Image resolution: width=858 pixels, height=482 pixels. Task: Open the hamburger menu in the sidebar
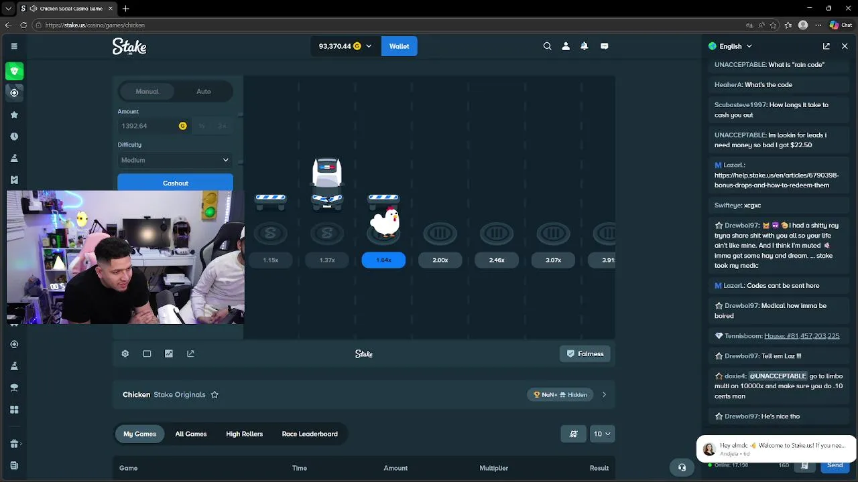click(14, 46)
